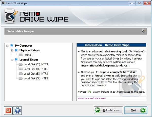Click the Local Disk (D:) drive icon
Image resolution: width=152 pixels, height=117 pixels.
coord(21,69)
